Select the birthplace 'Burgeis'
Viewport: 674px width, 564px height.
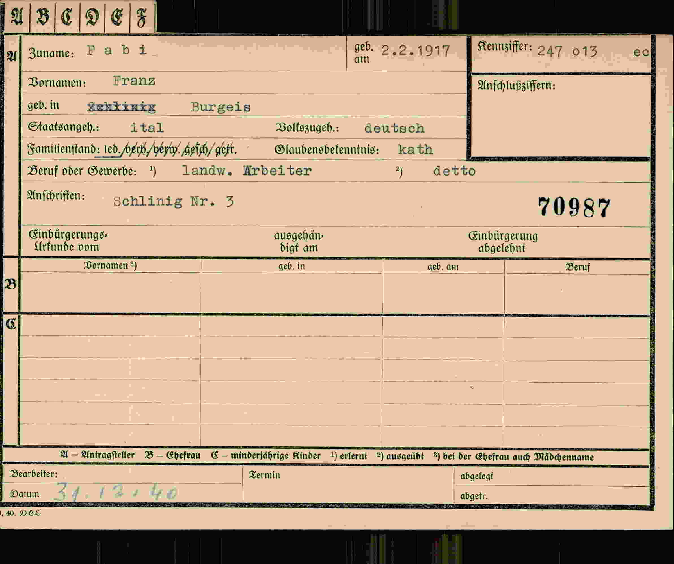(x=221, y=107)
